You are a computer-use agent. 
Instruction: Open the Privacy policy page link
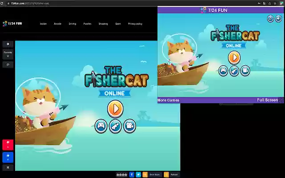point(135,24)
